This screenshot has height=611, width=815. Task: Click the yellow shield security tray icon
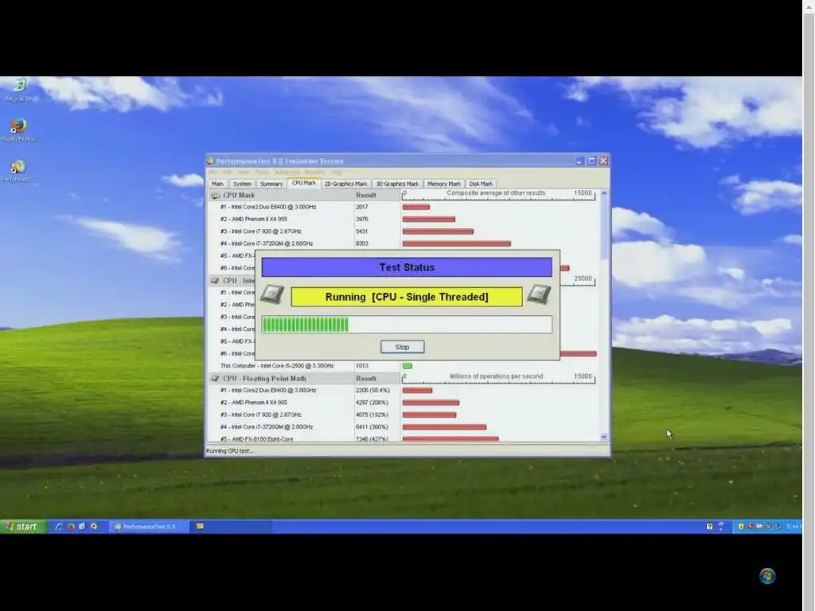[741, 527]
